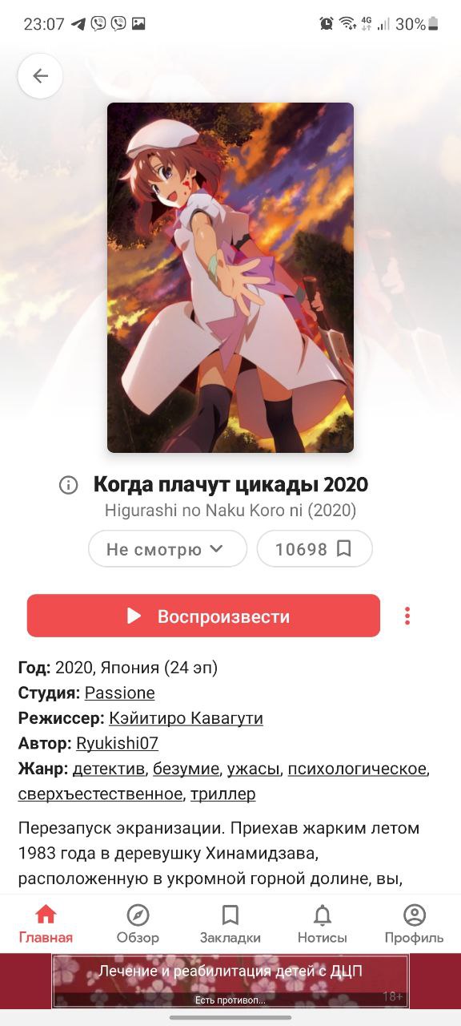This screenshot has height=1026, width=461.
Task: Open the 'Нотисы' bell notifications tab
Action: click(323, 924)
